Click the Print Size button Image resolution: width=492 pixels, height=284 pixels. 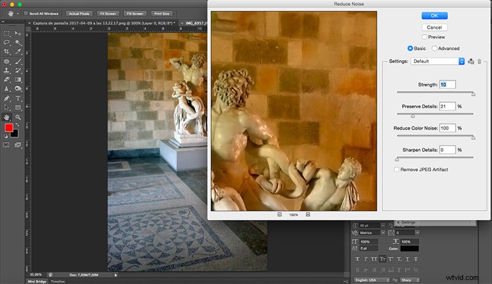[162, 14]
